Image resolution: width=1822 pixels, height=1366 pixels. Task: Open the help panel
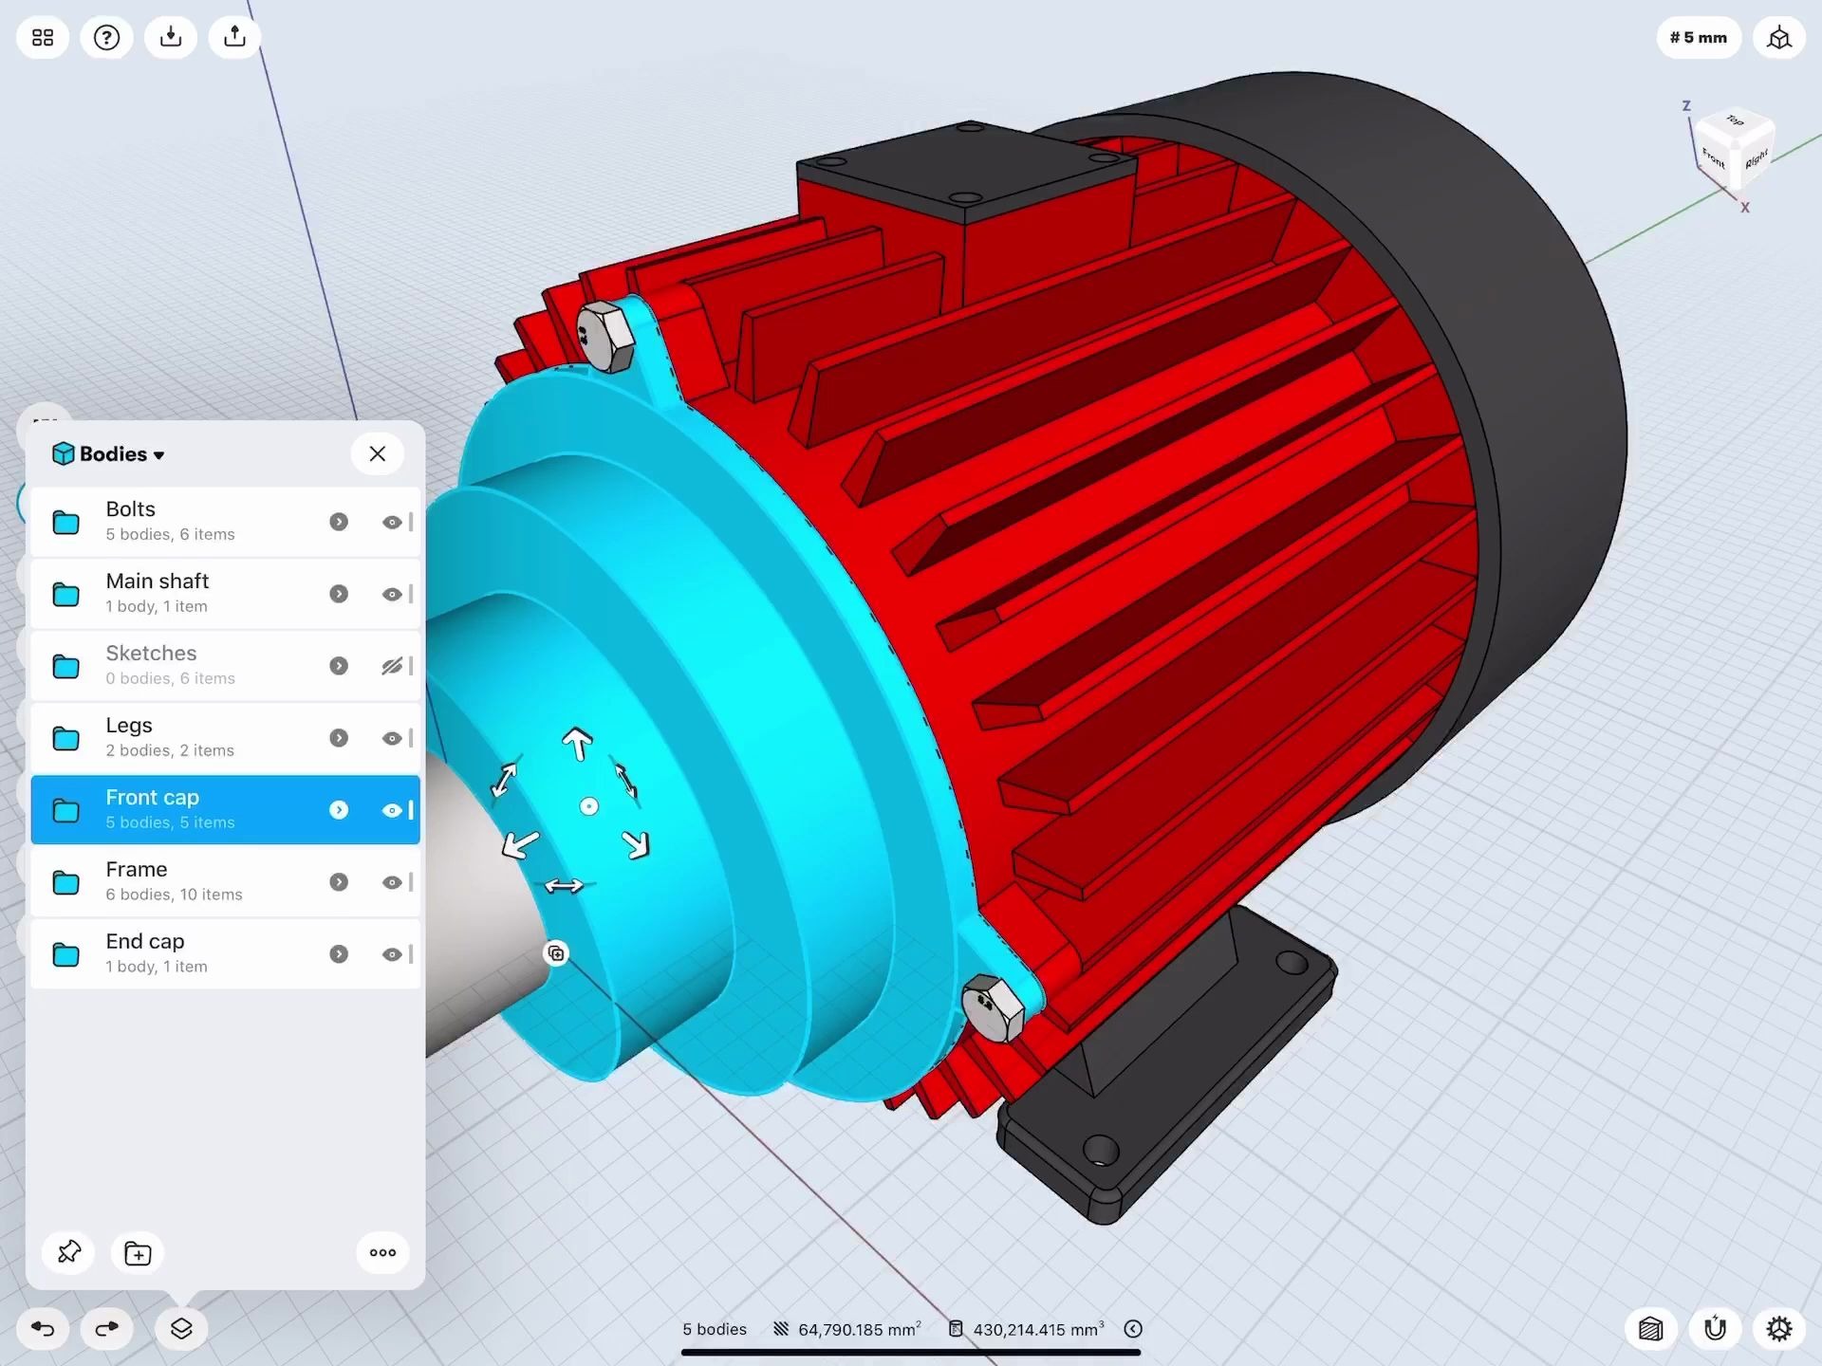click(x=106, y=37)
